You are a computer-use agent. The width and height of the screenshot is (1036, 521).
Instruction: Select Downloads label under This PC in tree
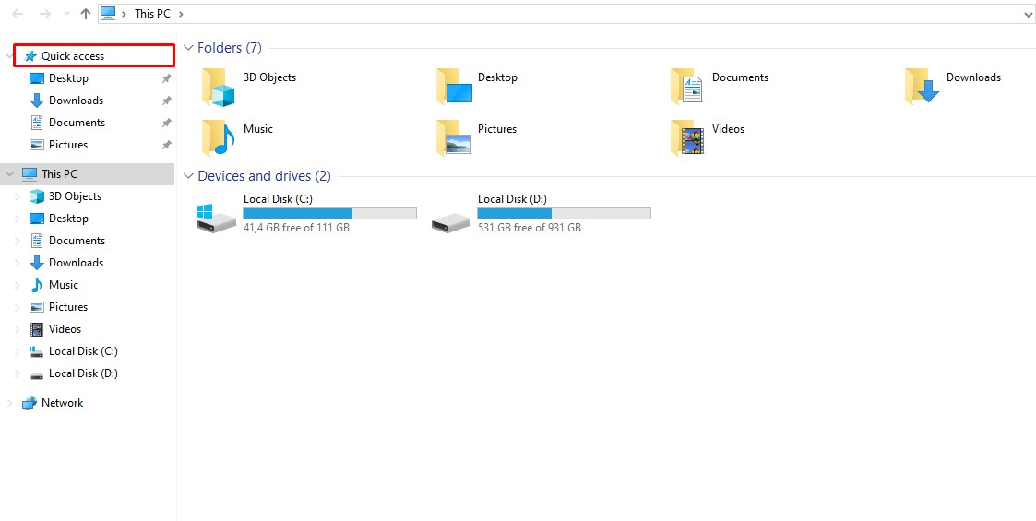(x=76, y=263)
